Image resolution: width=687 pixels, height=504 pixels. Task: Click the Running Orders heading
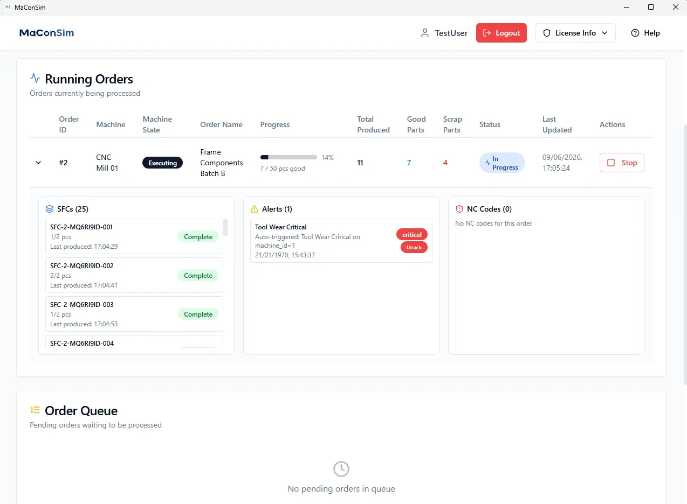[89, 79]
